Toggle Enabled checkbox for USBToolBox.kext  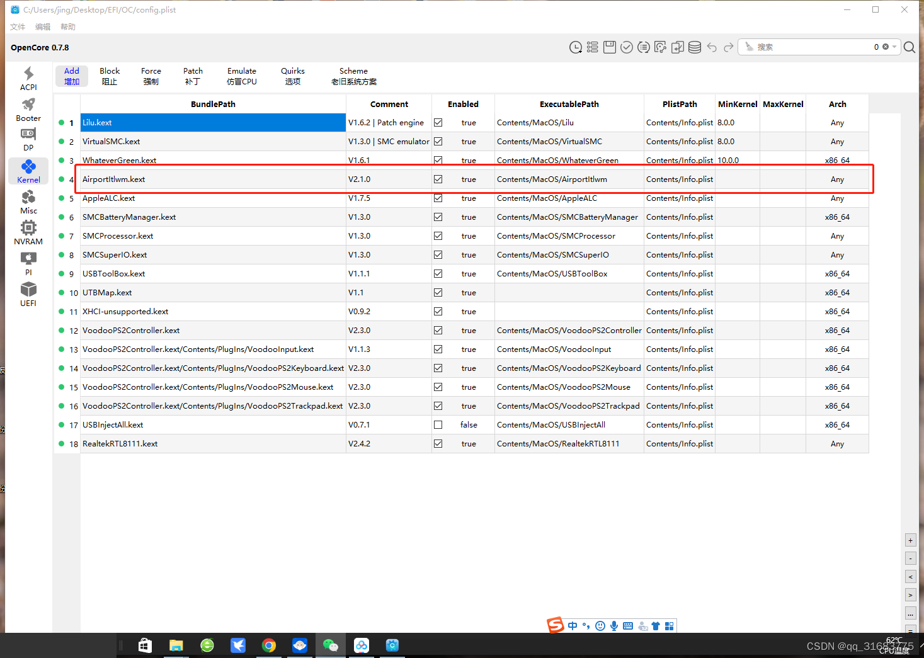438,274
